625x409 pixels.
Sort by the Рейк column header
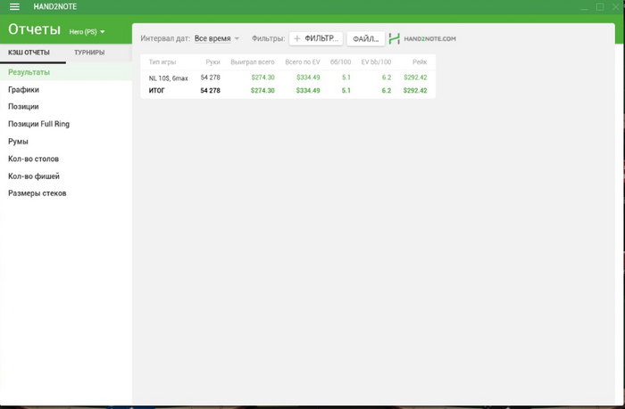420,62
